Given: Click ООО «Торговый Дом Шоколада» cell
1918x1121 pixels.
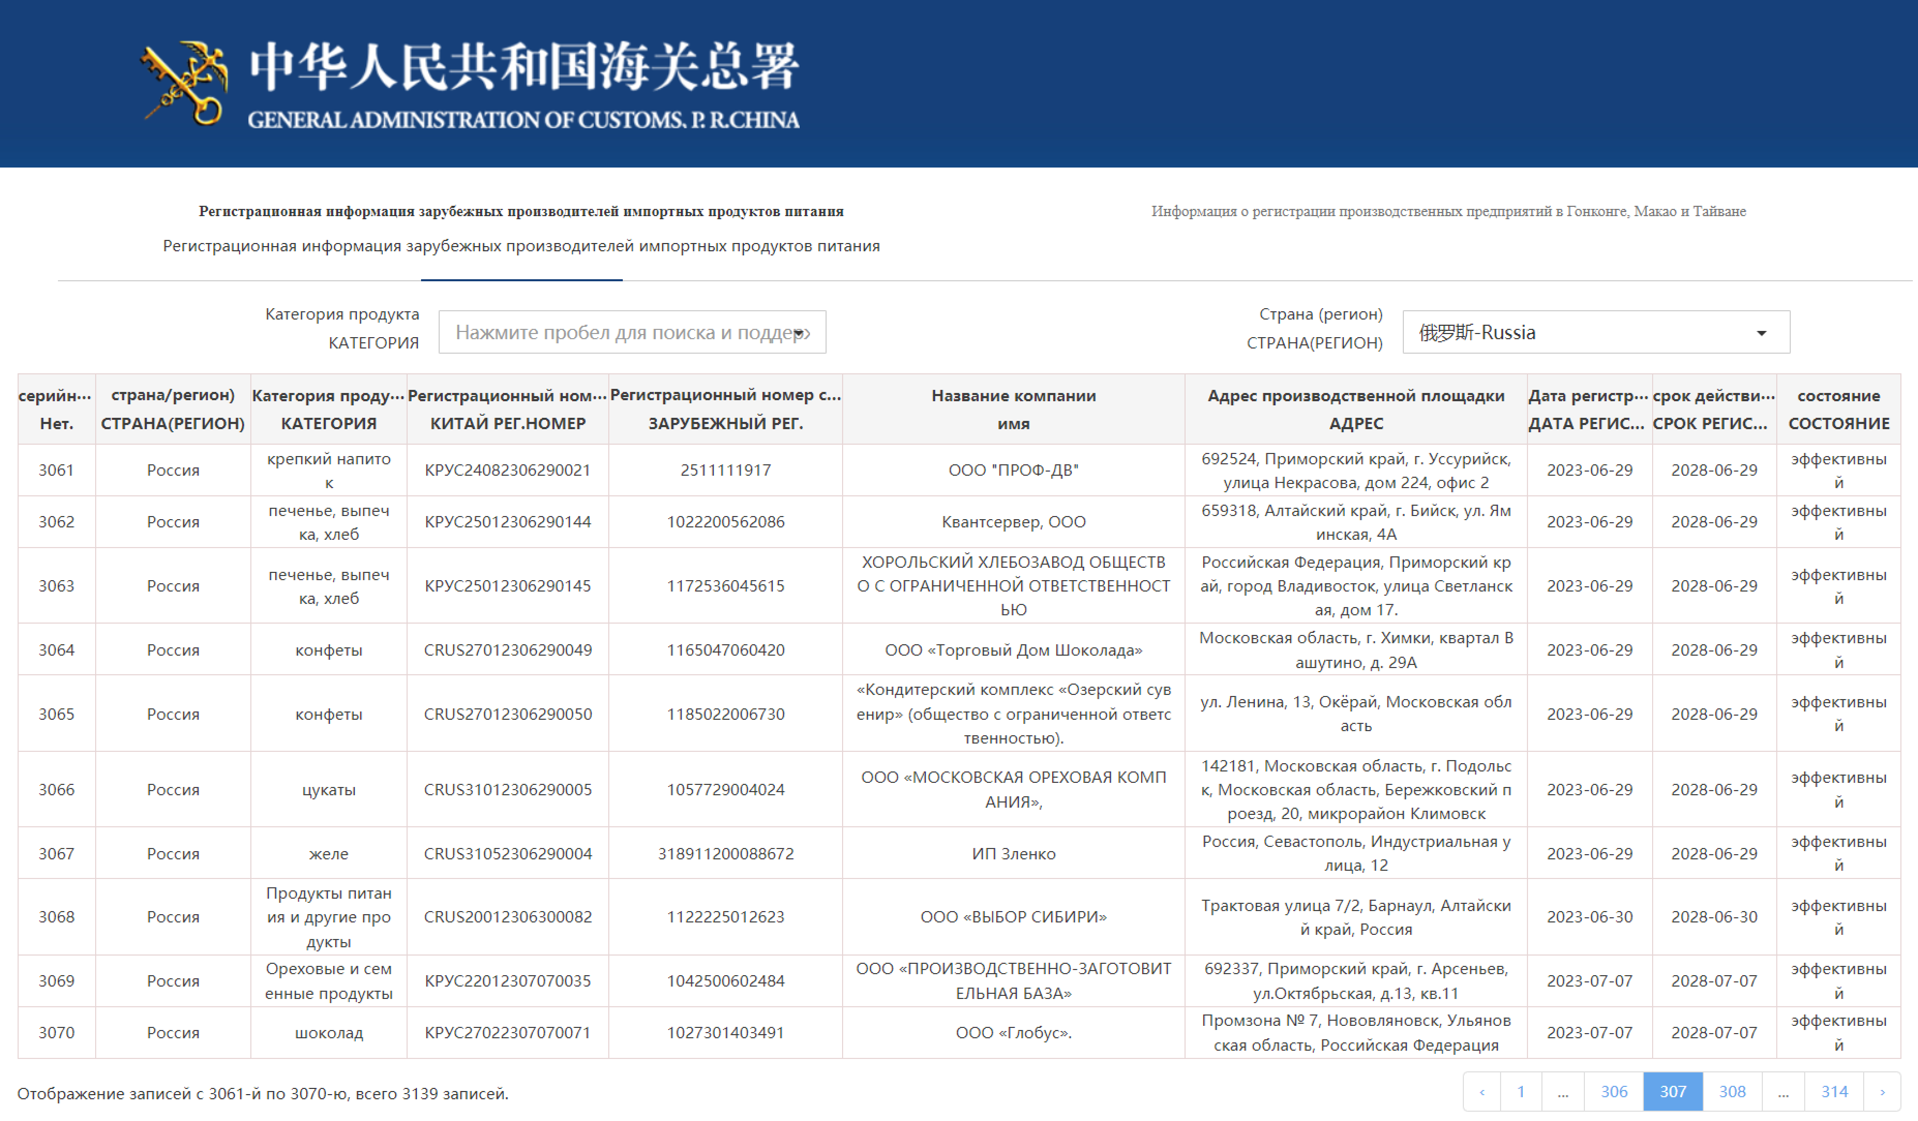Looking at the screenshot, I should point(1013,650).
